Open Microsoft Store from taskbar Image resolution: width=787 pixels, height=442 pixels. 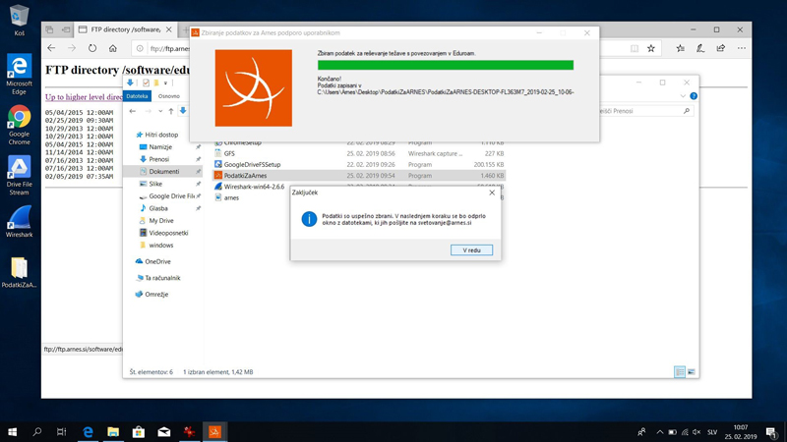click(x=139, y=431)
